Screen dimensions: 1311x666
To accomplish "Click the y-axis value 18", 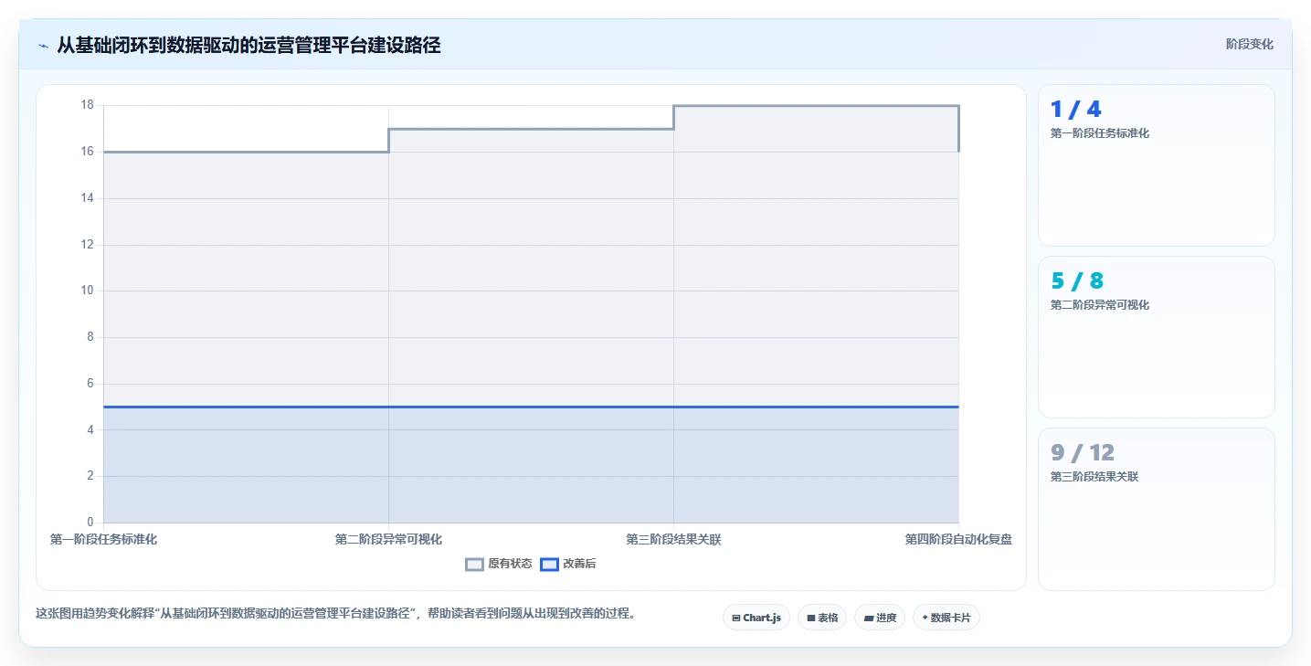I will click(88, 105).
